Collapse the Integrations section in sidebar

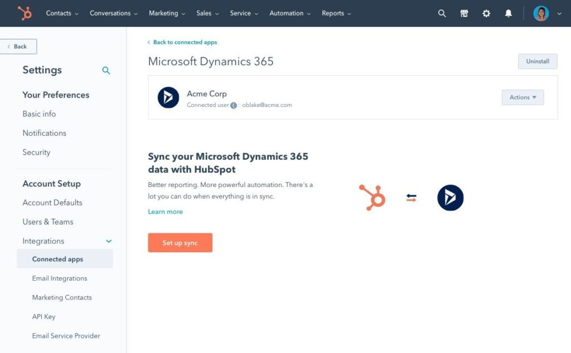[108, 241]
